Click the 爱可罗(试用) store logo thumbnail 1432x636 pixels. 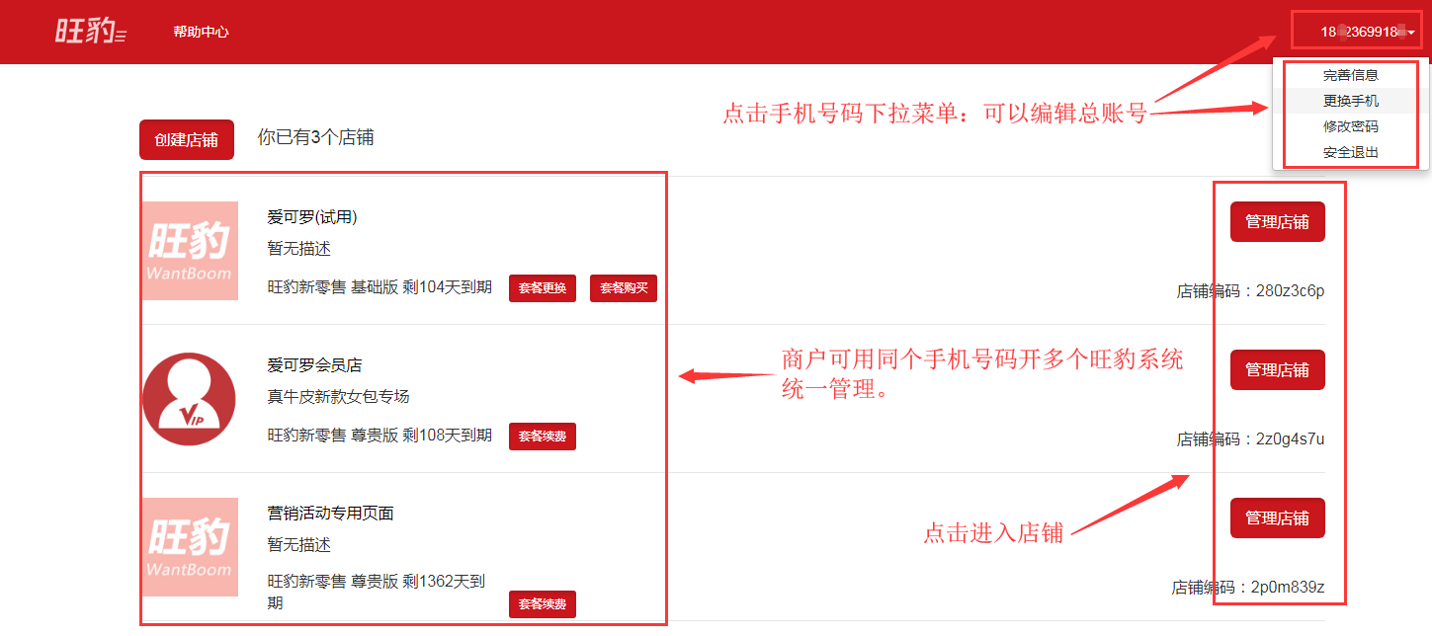pyautogui.click(x=190, y=251)
